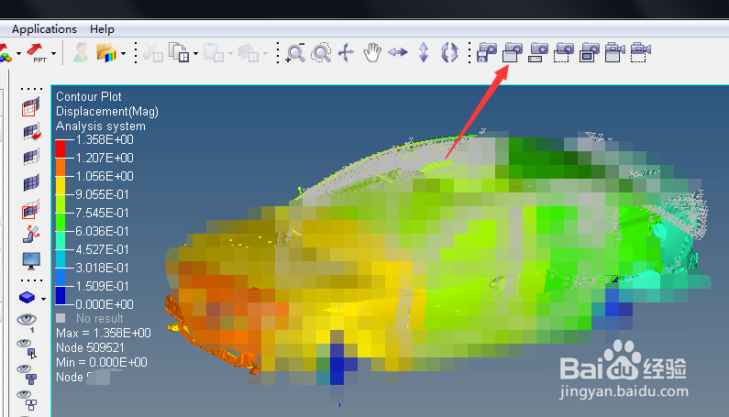The image size is (729, 417).
Task: Expand the PPT publish dropdown arrow
Action: 54,53
